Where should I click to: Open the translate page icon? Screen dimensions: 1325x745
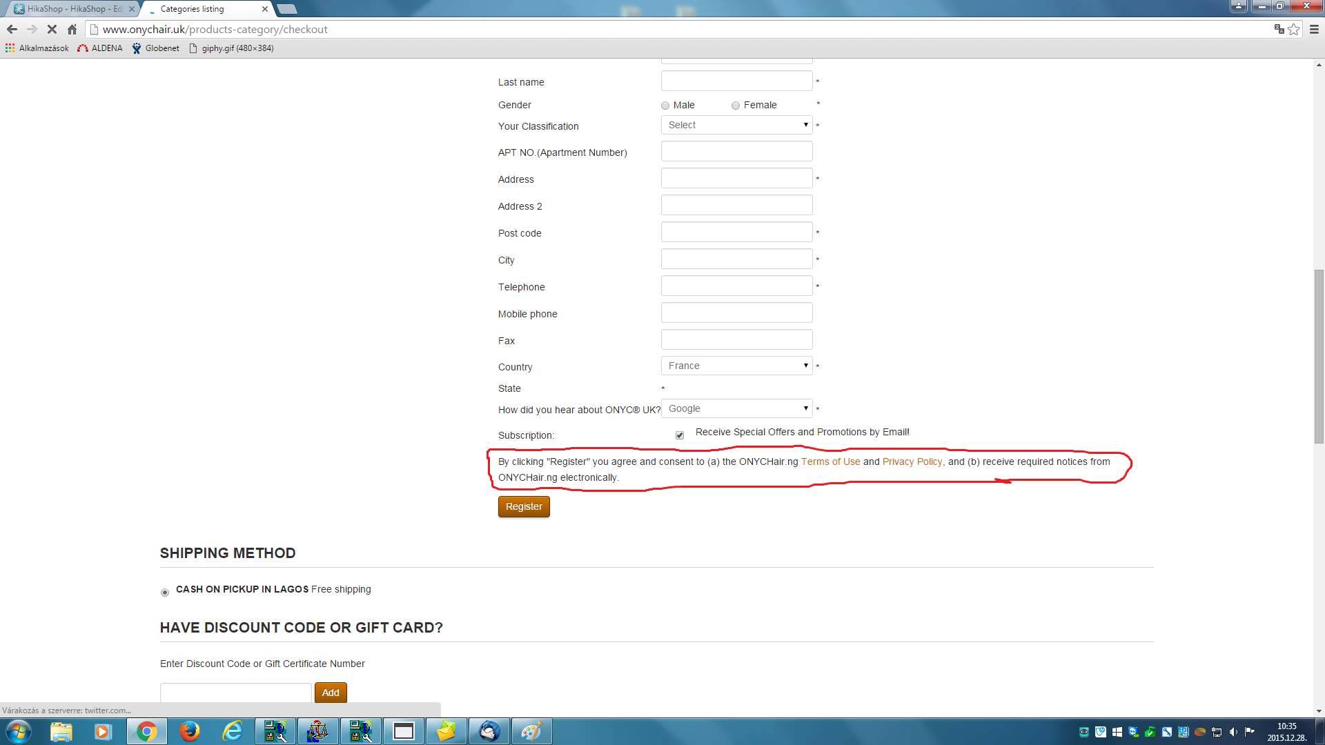pyautogui.click(x=1279, y=29)
